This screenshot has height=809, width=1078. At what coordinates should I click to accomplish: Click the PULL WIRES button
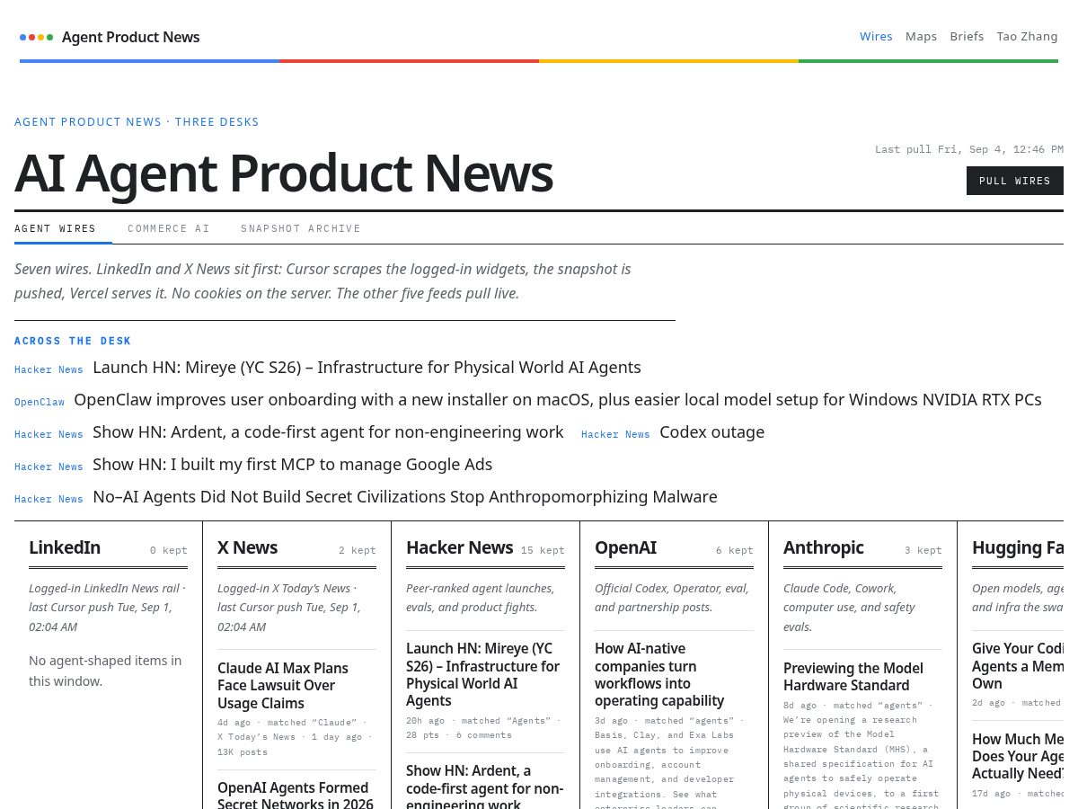(1015, 181)
